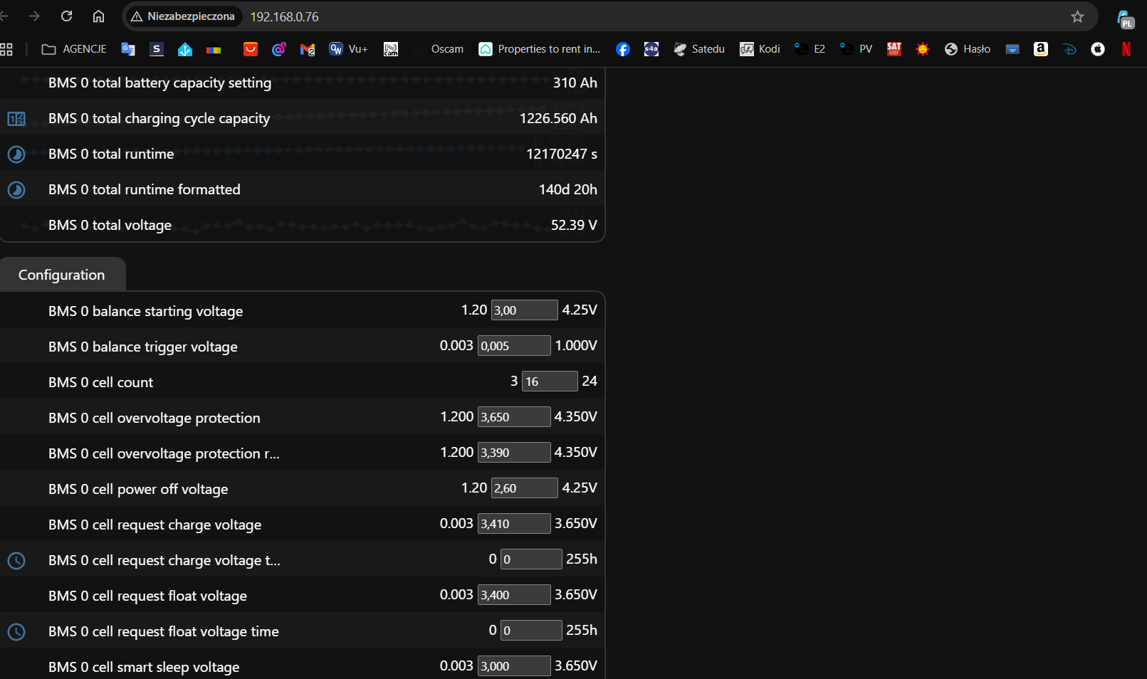Open the Amazon bookmark
Viewport: 1147px width, 679px height.
[x=1041, y=49]
